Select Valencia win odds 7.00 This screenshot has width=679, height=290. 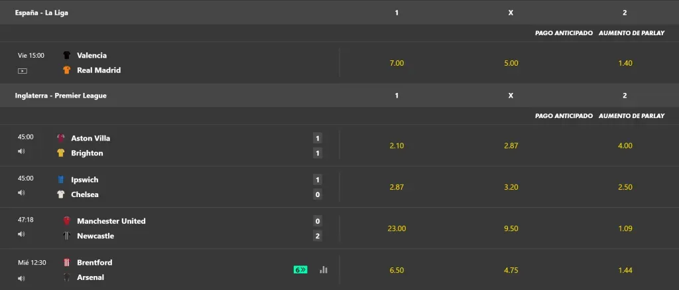[x=397, y=63]
